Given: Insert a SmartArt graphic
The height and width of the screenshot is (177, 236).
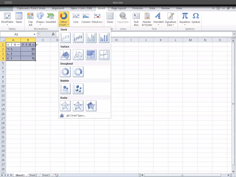Looking at the screenshot, I should (51, 18).
